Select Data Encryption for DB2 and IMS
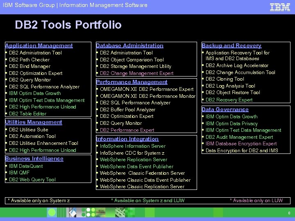 coord(242,151)
